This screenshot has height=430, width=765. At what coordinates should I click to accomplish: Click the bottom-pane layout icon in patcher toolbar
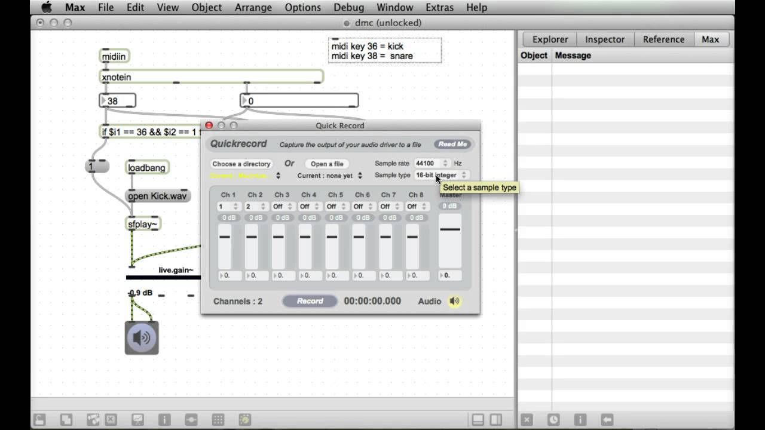pos(478,419)
